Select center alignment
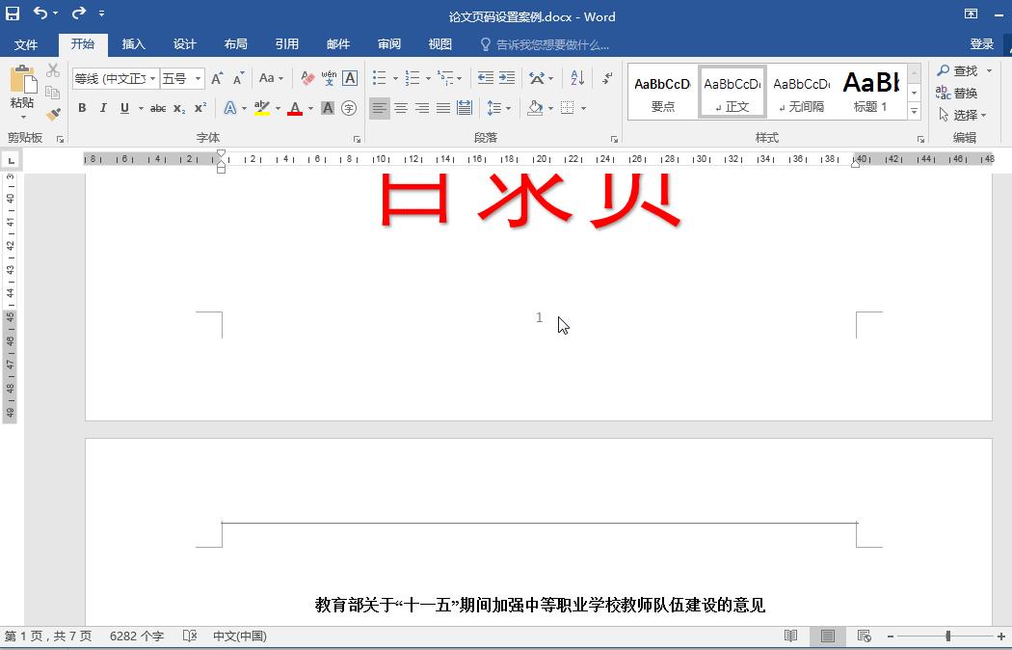This screenshot has width=1012, height=650. (400, 107)
